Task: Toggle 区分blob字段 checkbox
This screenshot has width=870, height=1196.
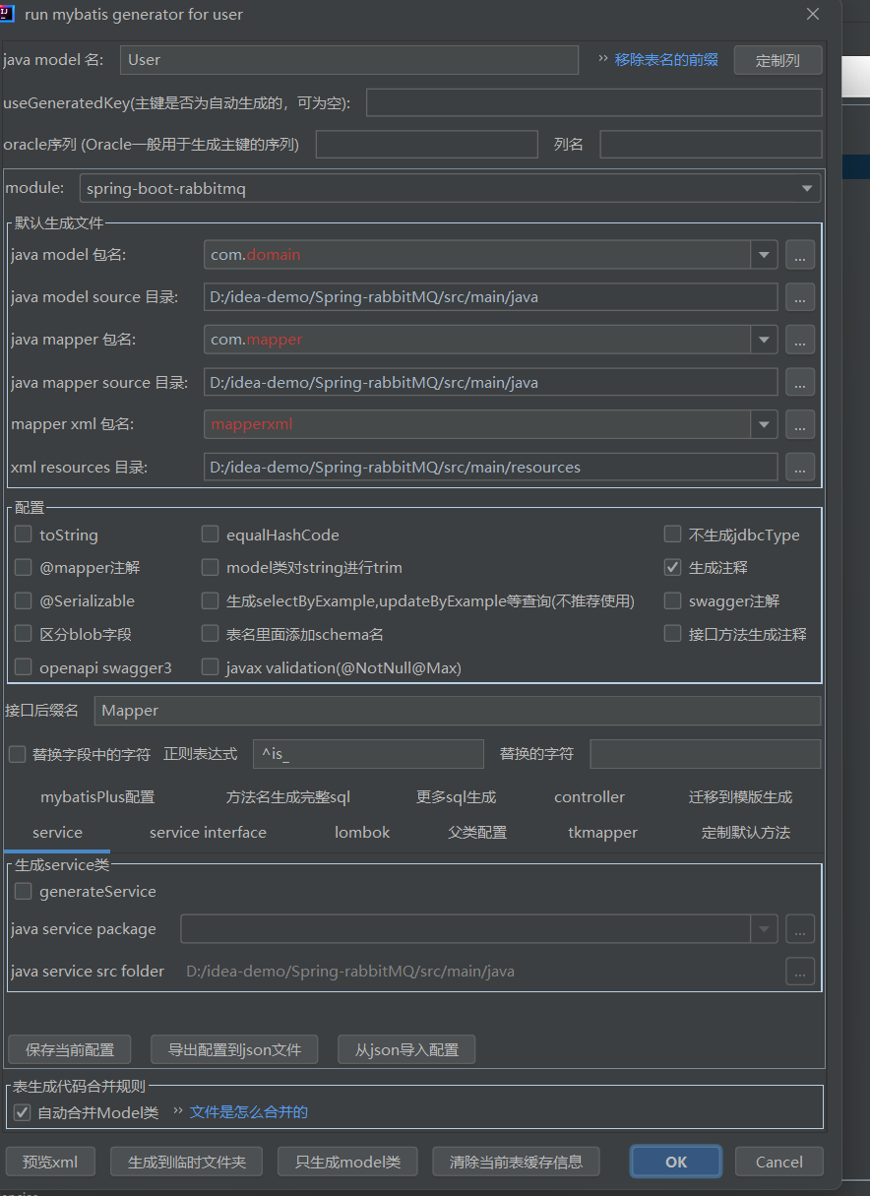Action: point(24,634)
